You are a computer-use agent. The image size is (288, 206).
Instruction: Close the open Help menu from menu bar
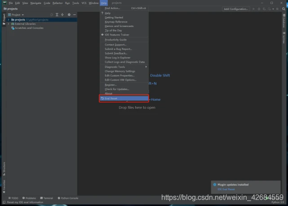[104, 3]
